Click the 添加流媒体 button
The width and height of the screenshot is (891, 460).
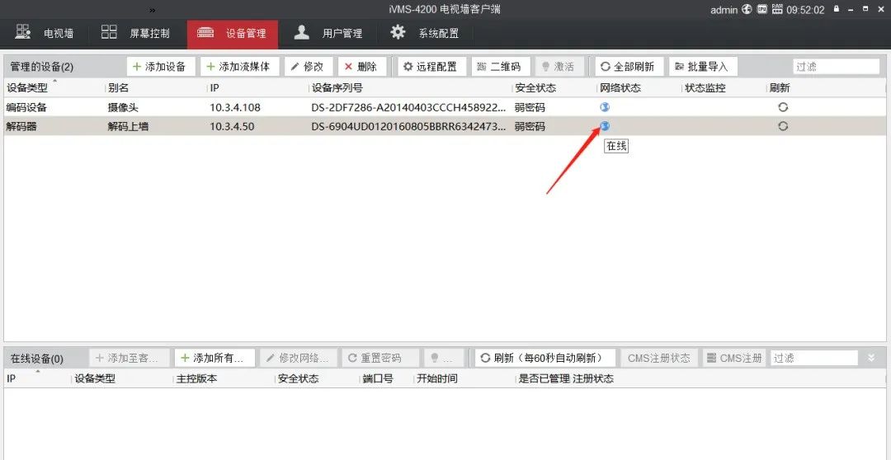239,67
